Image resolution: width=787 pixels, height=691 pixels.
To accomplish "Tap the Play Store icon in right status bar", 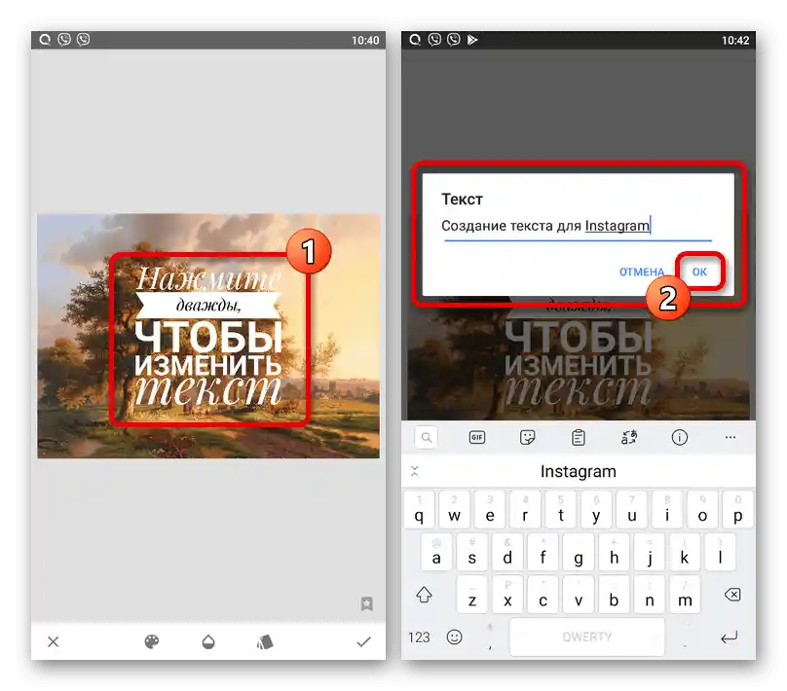I will (x=472, y=40).
